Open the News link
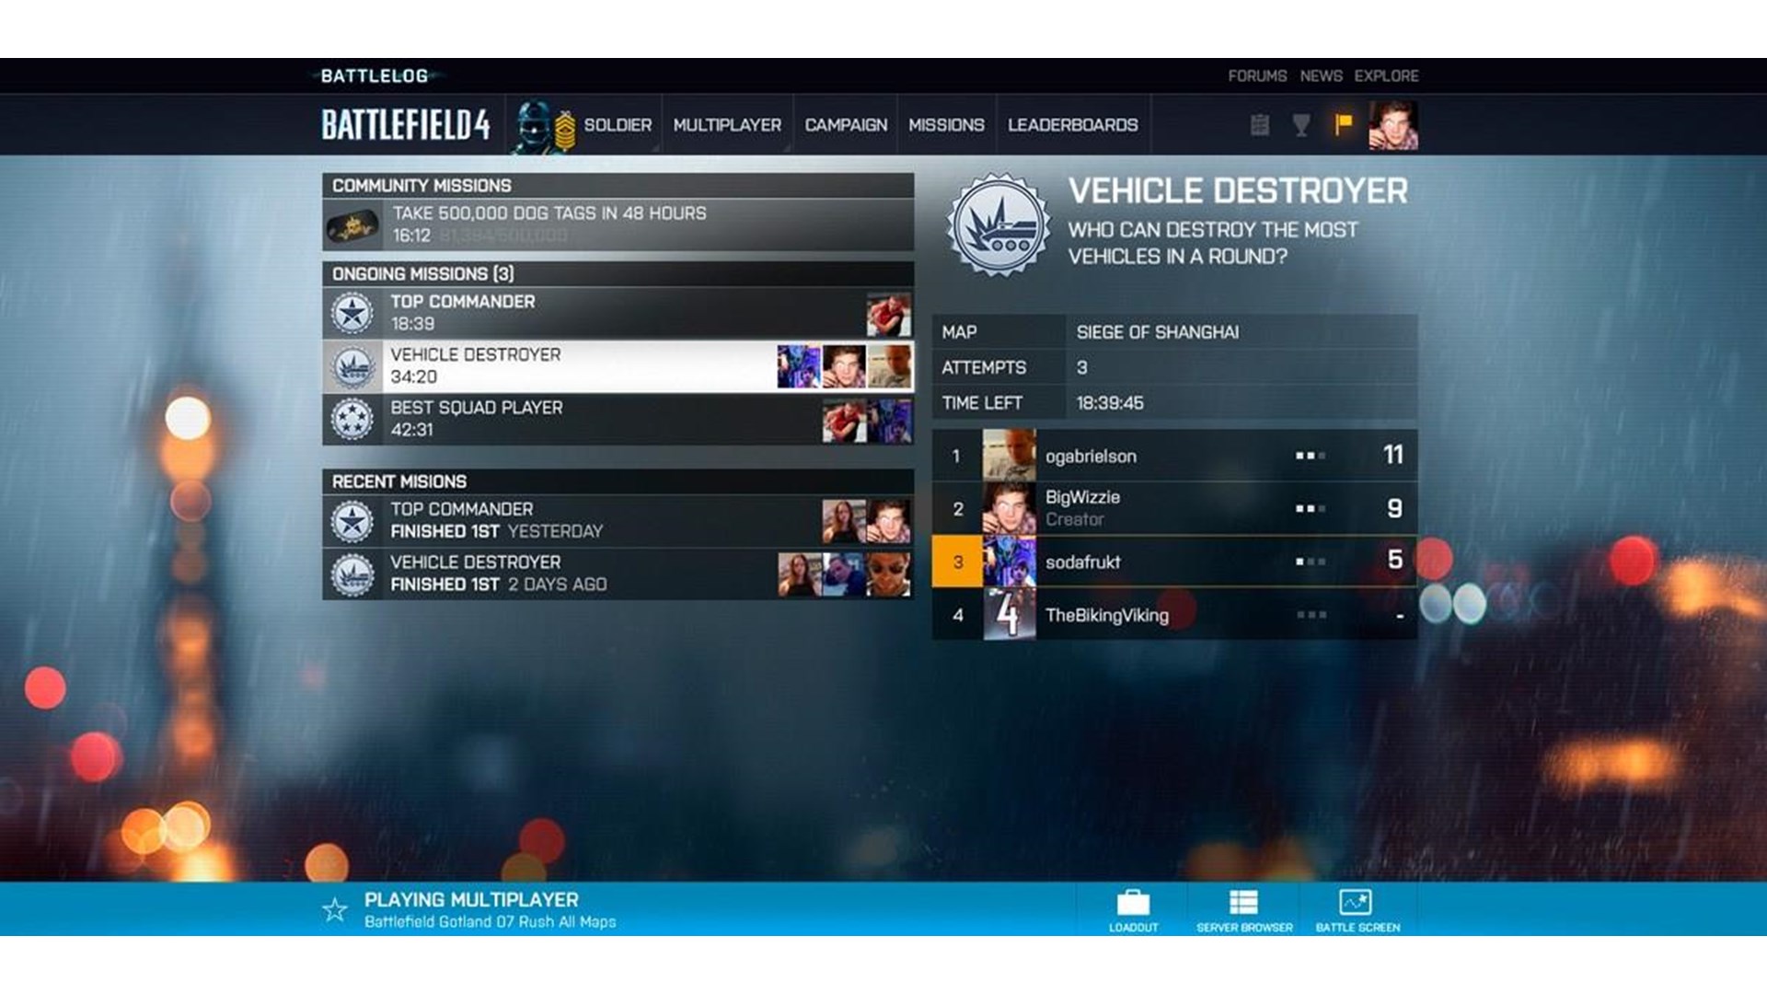The image size is (1767, 994). (x=1321, y=76)
